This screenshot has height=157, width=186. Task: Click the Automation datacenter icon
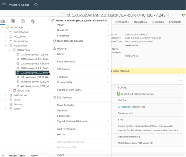tap(11, 45)
